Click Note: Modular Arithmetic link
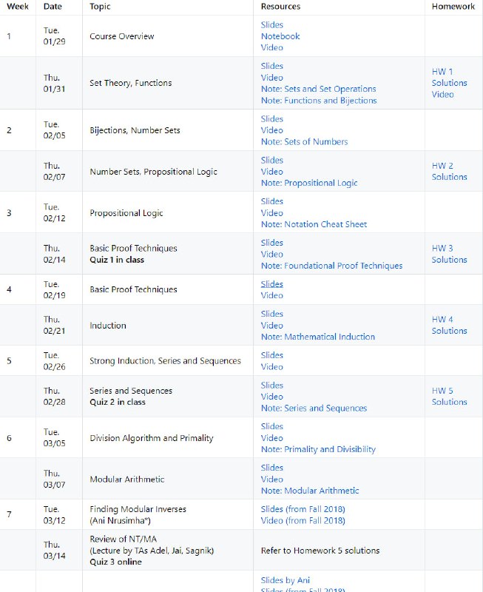 tap(310, 491)
